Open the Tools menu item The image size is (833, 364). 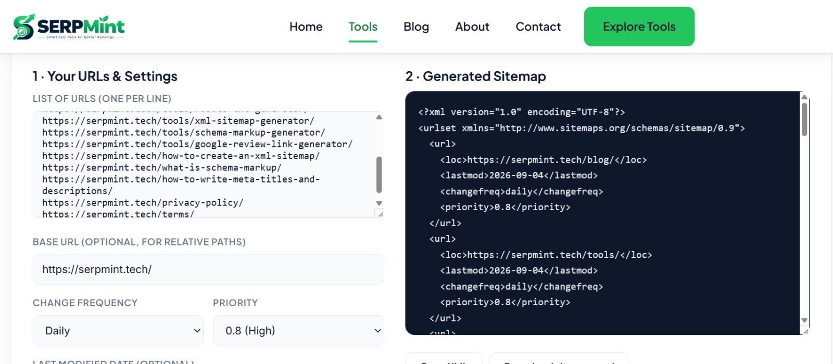[x=363, y=27]
